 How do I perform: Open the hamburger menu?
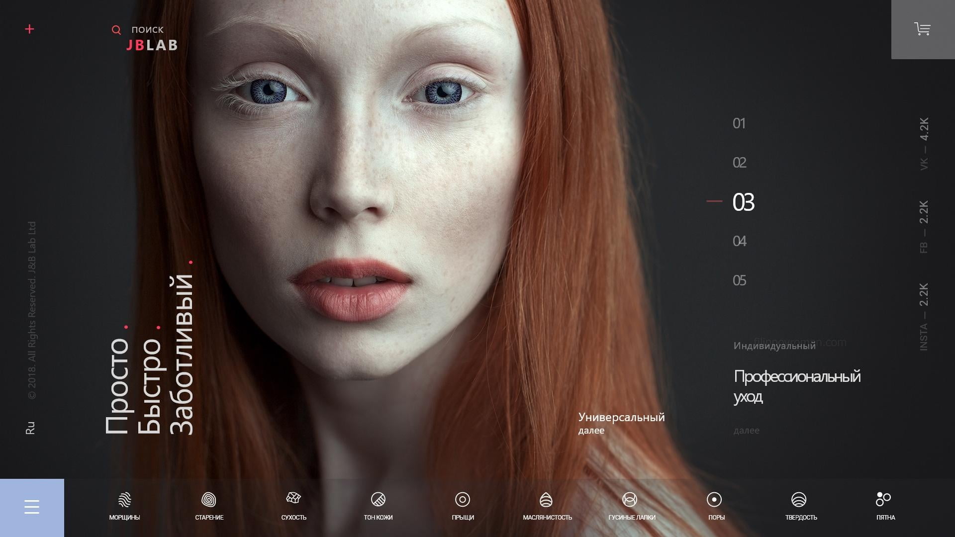[x=32, y=507]
